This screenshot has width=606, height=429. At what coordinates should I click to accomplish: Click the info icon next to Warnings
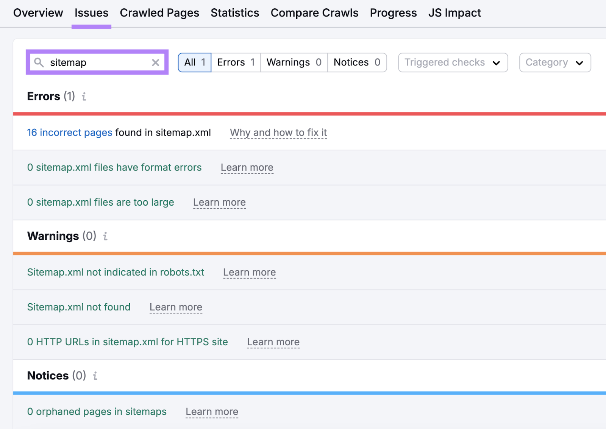(105, 236)
